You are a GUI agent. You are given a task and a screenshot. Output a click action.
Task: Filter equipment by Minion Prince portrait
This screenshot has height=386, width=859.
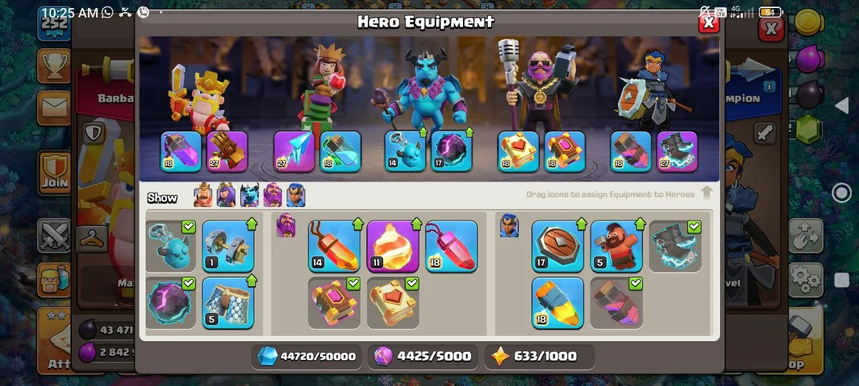[250, 195]
